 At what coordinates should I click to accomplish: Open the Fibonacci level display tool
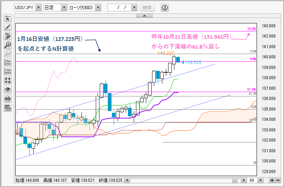(8, 72)
